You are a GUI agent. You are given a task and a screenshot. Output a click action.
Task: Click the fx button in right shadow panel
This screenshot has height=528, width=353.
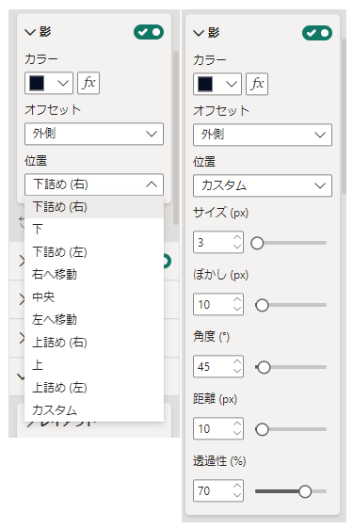click(257, 84)
